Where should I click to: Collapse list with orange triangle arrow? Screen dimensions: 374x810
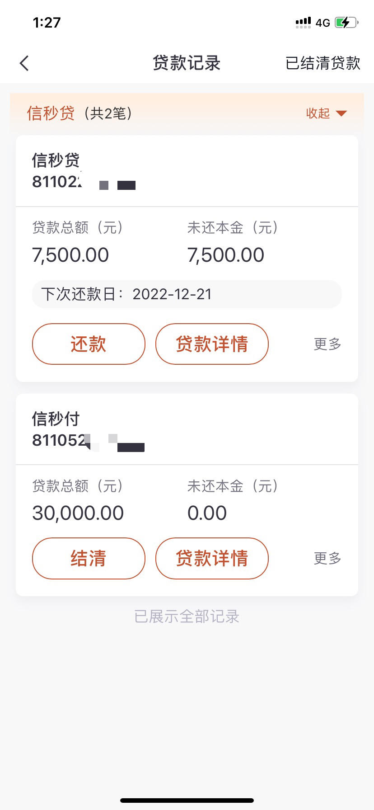click(x=341, y=113)
